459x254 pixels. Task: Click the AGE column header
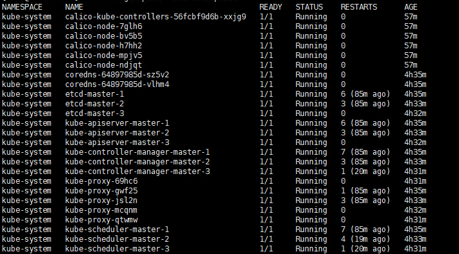(411, 7)
